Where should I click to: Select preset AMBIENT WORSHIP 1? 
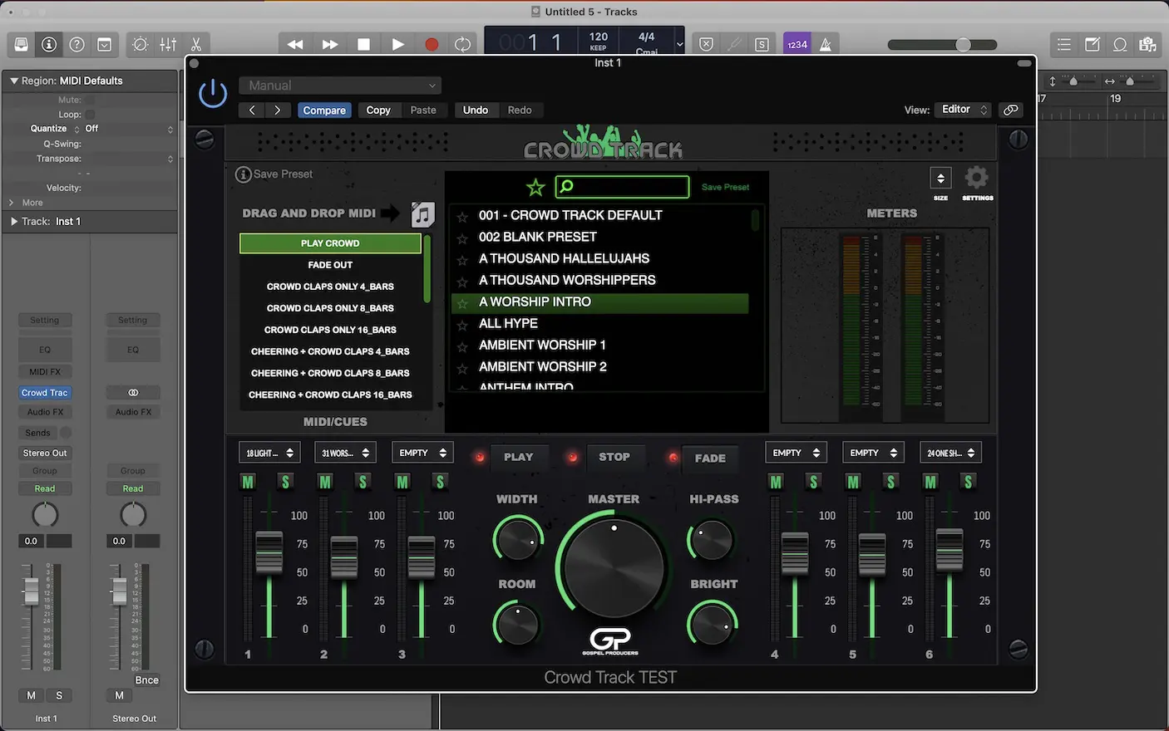pyautogui.click(x=599, y=345)
